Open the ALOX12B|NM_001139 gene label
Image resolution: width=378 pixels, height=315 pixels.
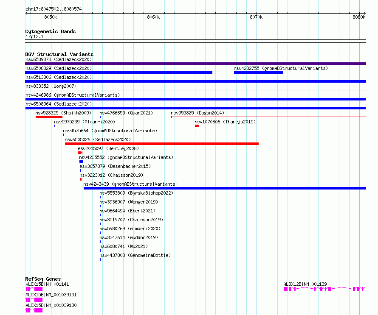(305, 284)
